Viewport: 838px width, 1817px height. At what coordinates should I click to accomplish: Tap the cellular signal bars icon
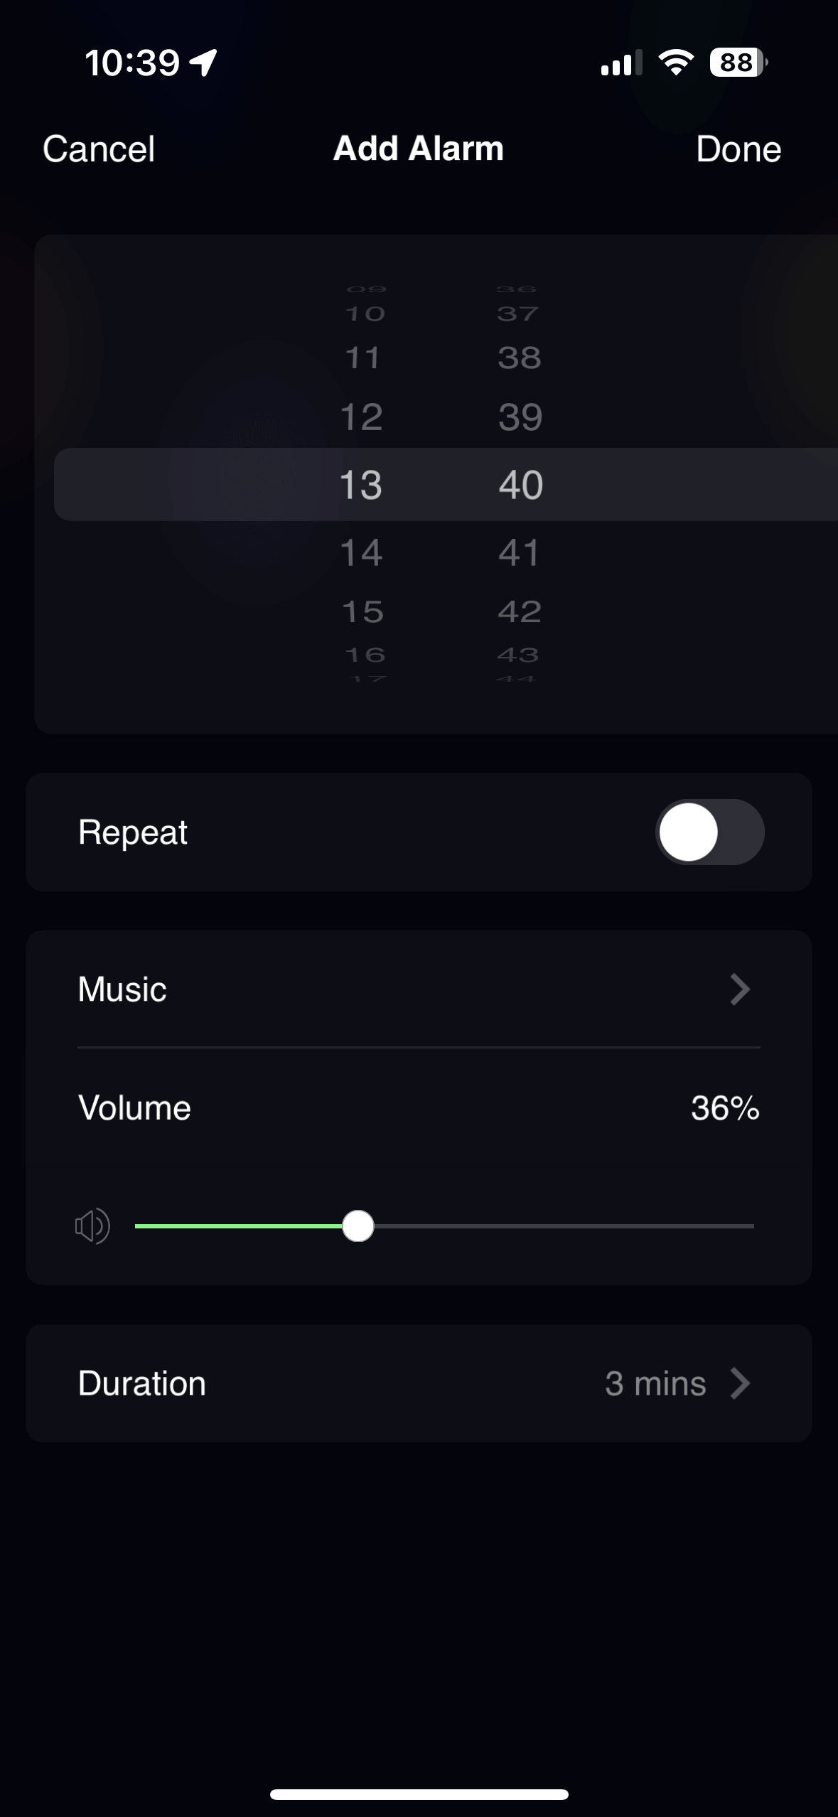[x=621, y=63]
